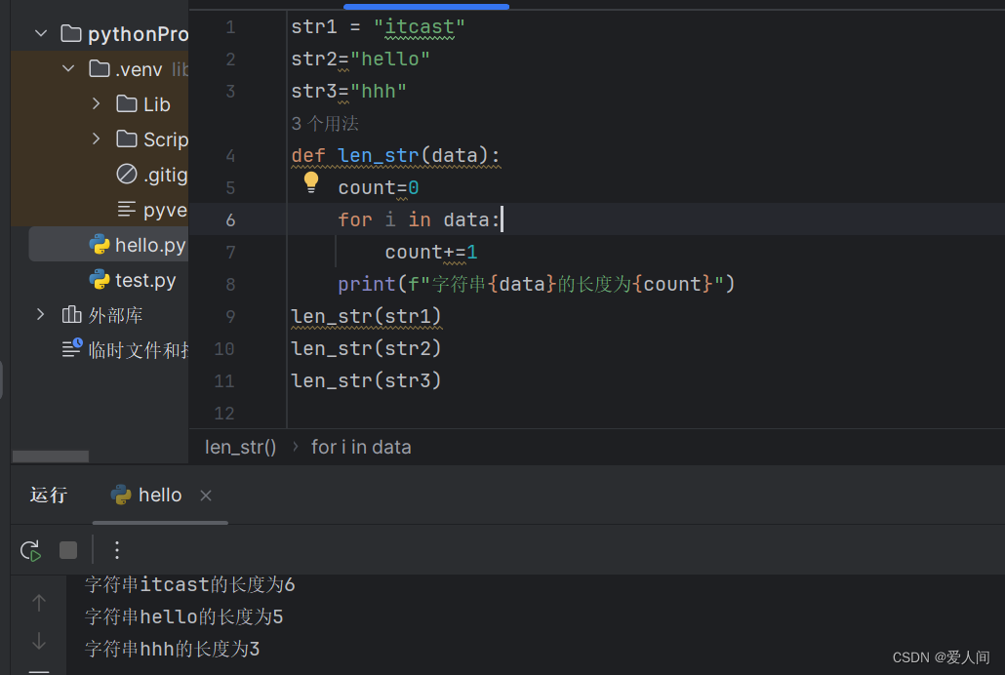This screenshot has height=675, width=1005.
Task: Open the run toolbar more options
Action: 117,550
